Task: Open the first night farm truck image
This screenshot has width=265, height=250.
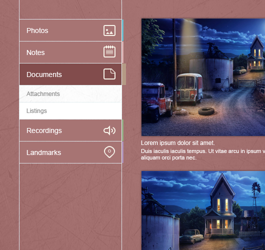Action: pos(203,77)
